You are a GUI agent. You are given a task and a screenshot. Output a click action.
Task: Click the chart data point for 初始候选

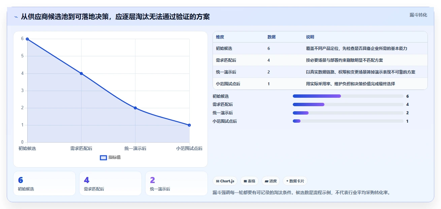pos(27,39)
